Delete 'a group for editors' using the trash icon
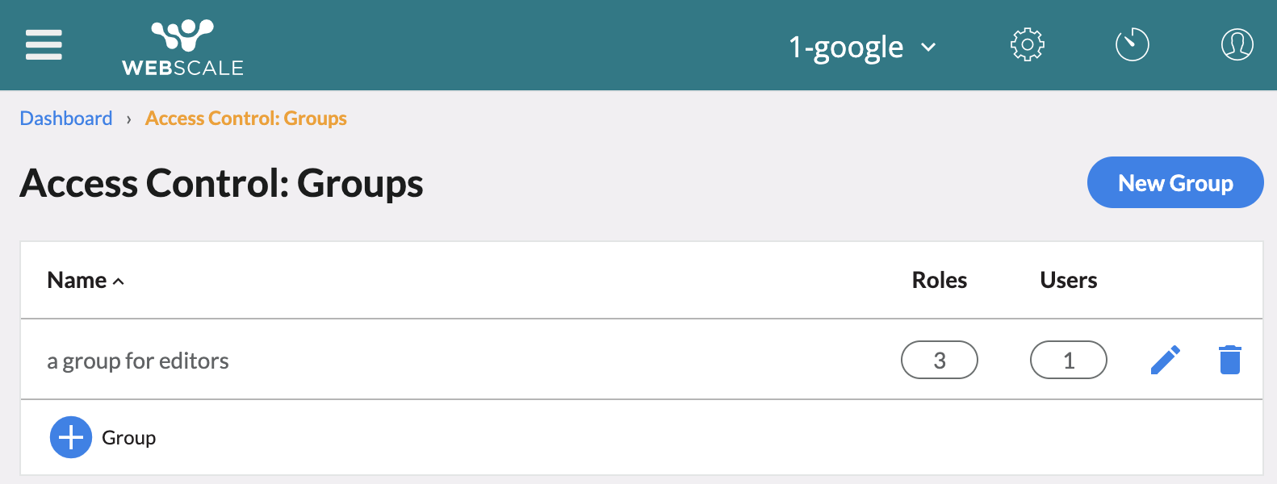The image size is (1277, 484). point(1229,360)
